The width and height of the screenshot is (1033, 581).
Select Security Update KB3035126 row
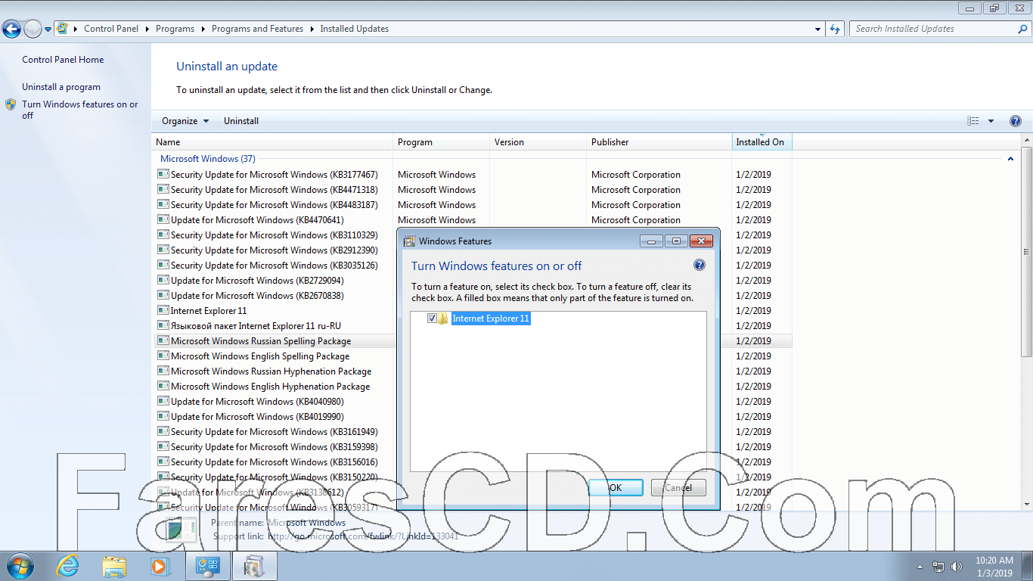coord(275,266)
